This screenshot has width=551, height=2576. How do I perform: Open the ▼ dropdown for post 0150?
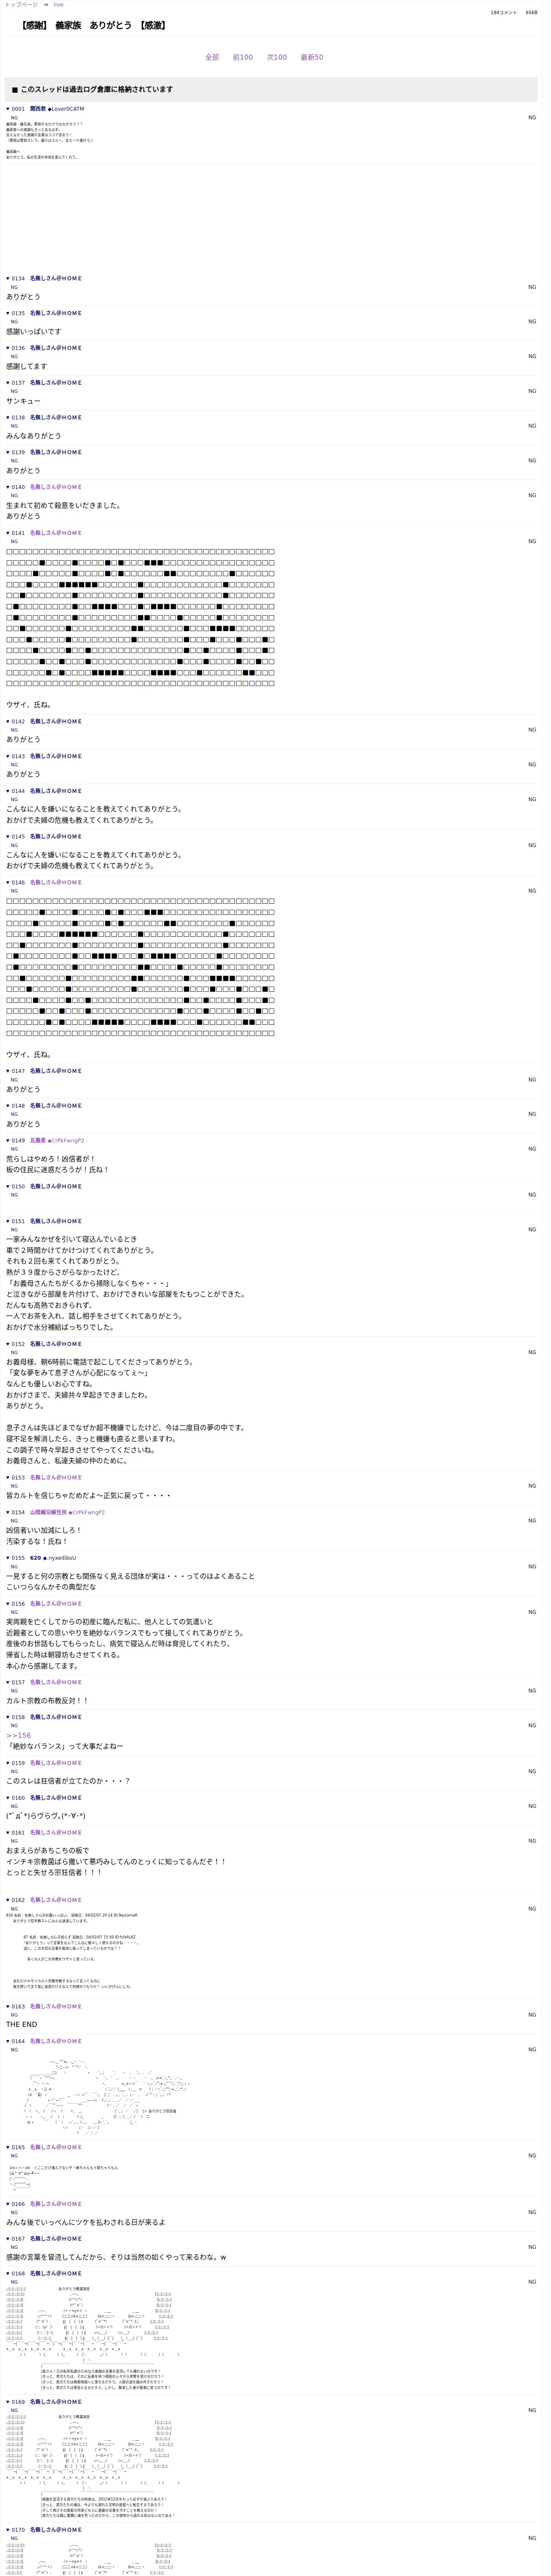[8, 1187]
